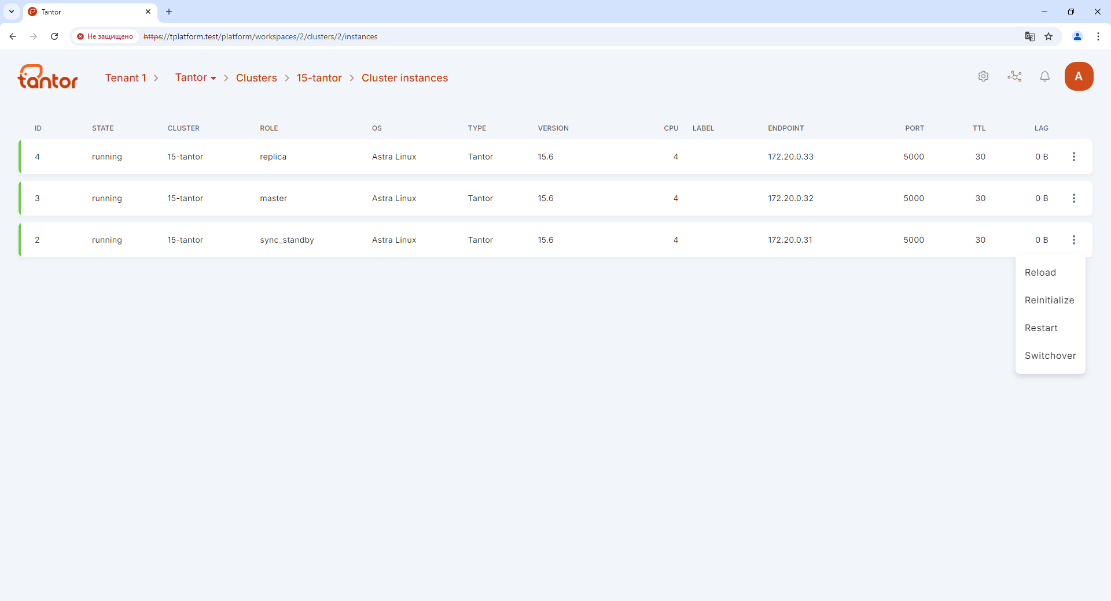The height and width of the screenshot is (601, 1111).
Task: Select Reinitialize from the context menu
Action: (1050, 300)
